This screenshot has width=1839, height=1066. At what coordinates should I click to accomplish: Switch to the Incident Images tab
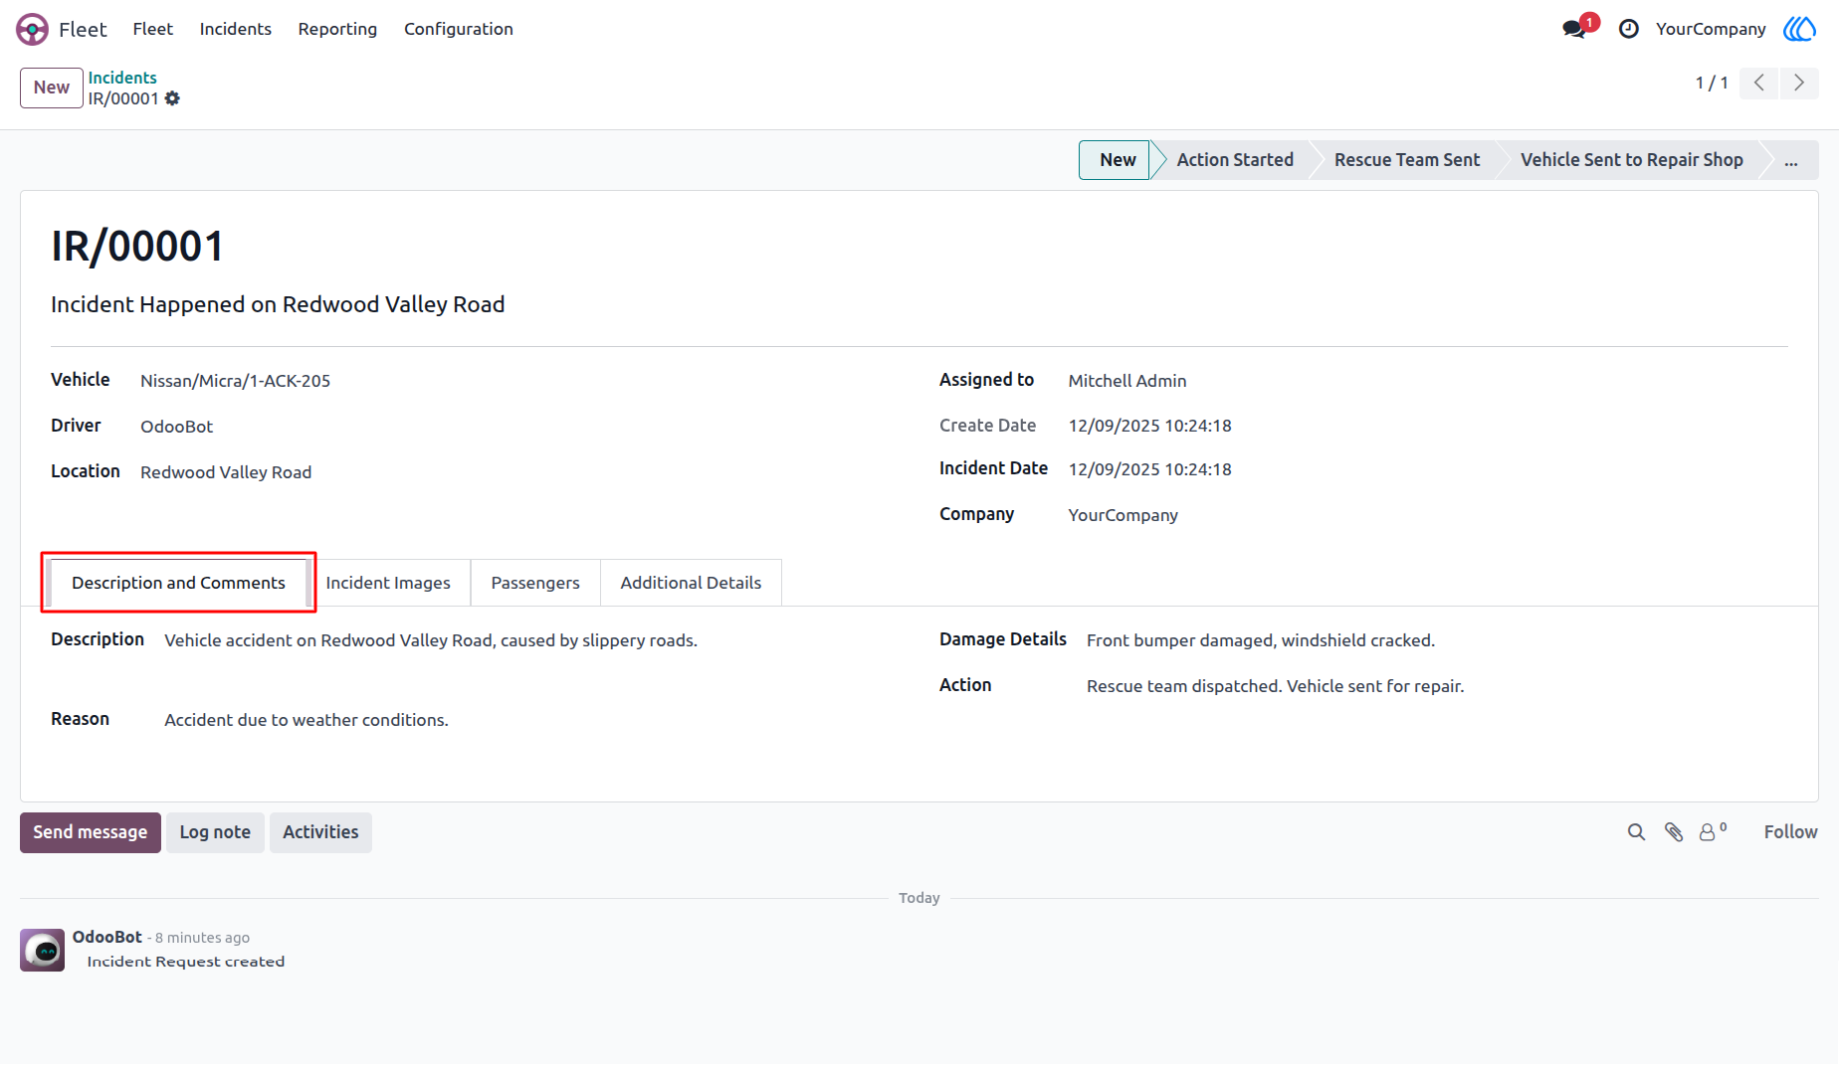click(x=388, y=583)
